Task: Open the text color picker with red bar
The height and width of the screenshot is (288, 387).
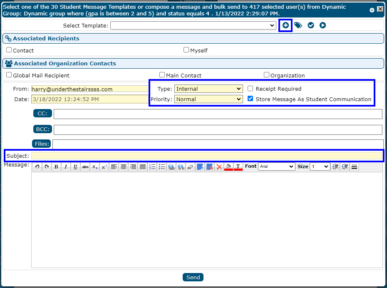Action: 238,167
